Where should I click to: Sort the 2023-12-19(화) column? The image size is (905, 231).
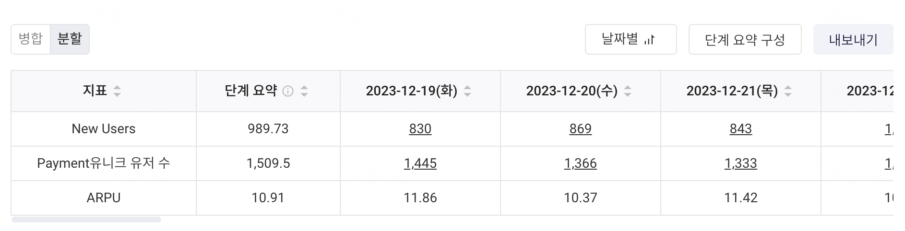pyautogui.click(x=467, y=91)
